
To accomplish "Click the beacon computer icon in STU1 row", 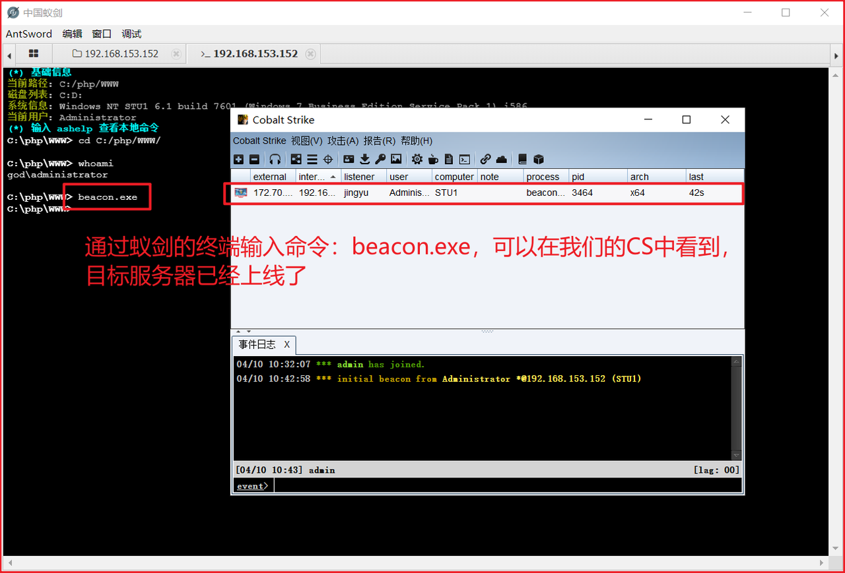I will 240,193.
